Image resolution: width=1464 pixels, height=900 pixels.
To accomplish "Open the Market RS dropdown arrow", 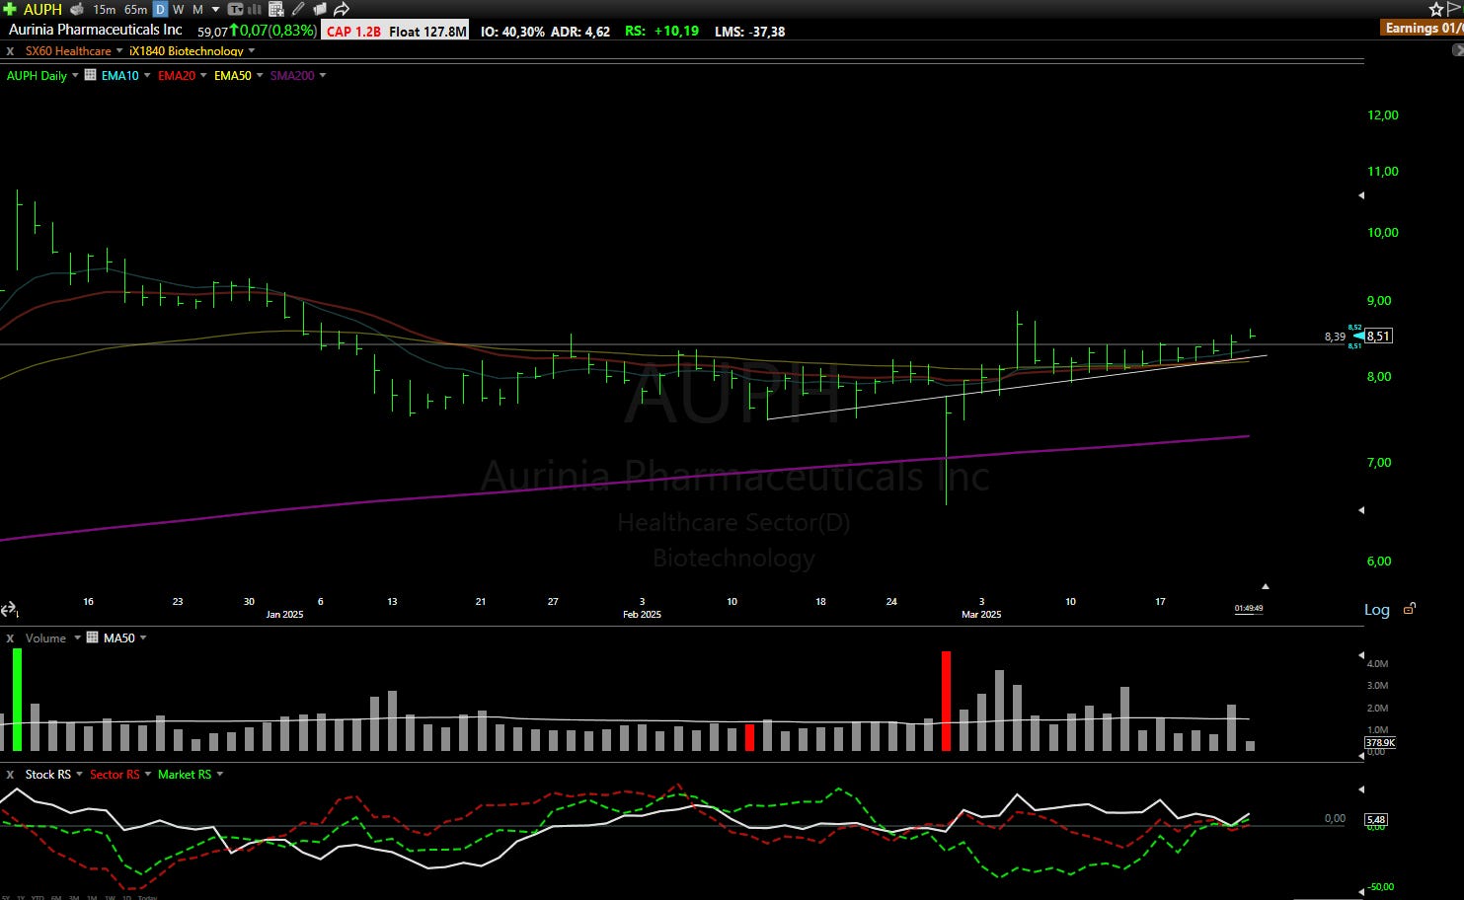I will tap(220, 774).
